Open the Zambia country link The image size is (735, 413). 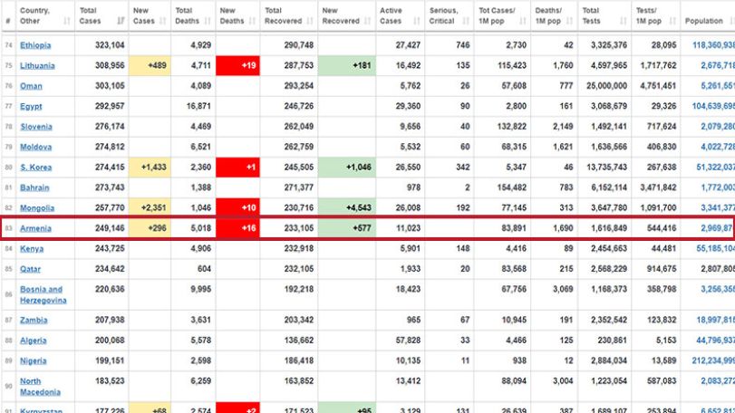(34, 321)
